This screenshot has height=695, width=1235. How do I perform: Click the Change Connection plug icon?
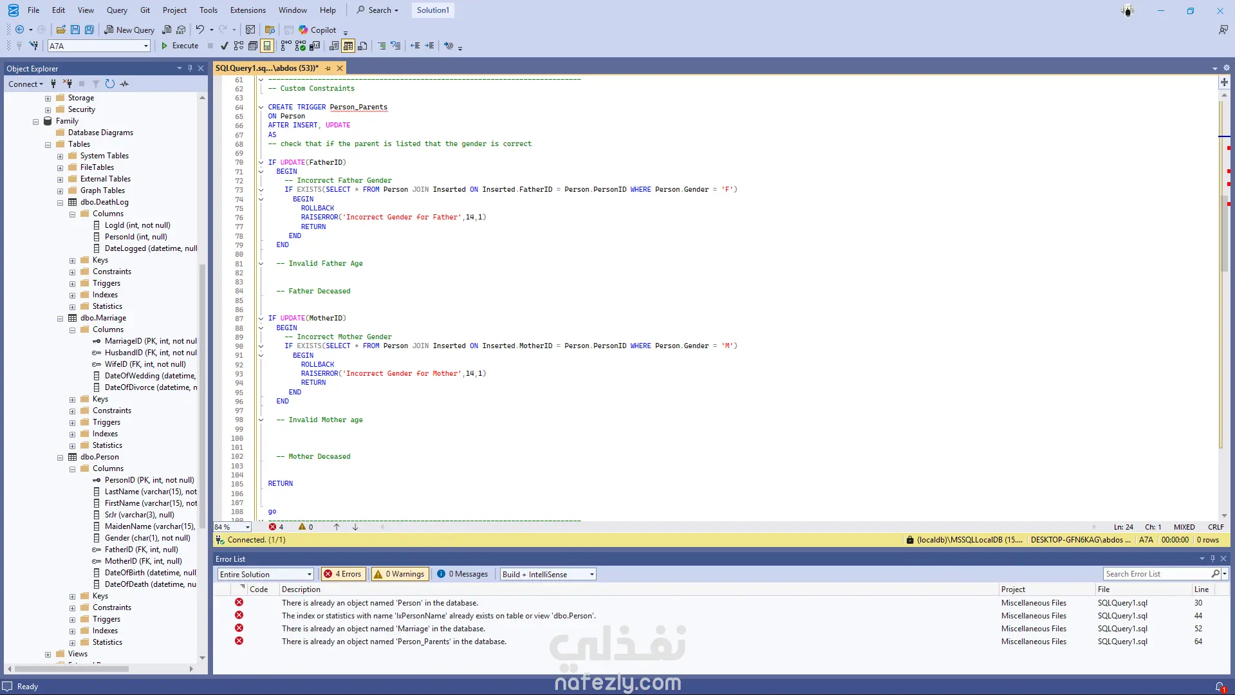click(33, 46)
